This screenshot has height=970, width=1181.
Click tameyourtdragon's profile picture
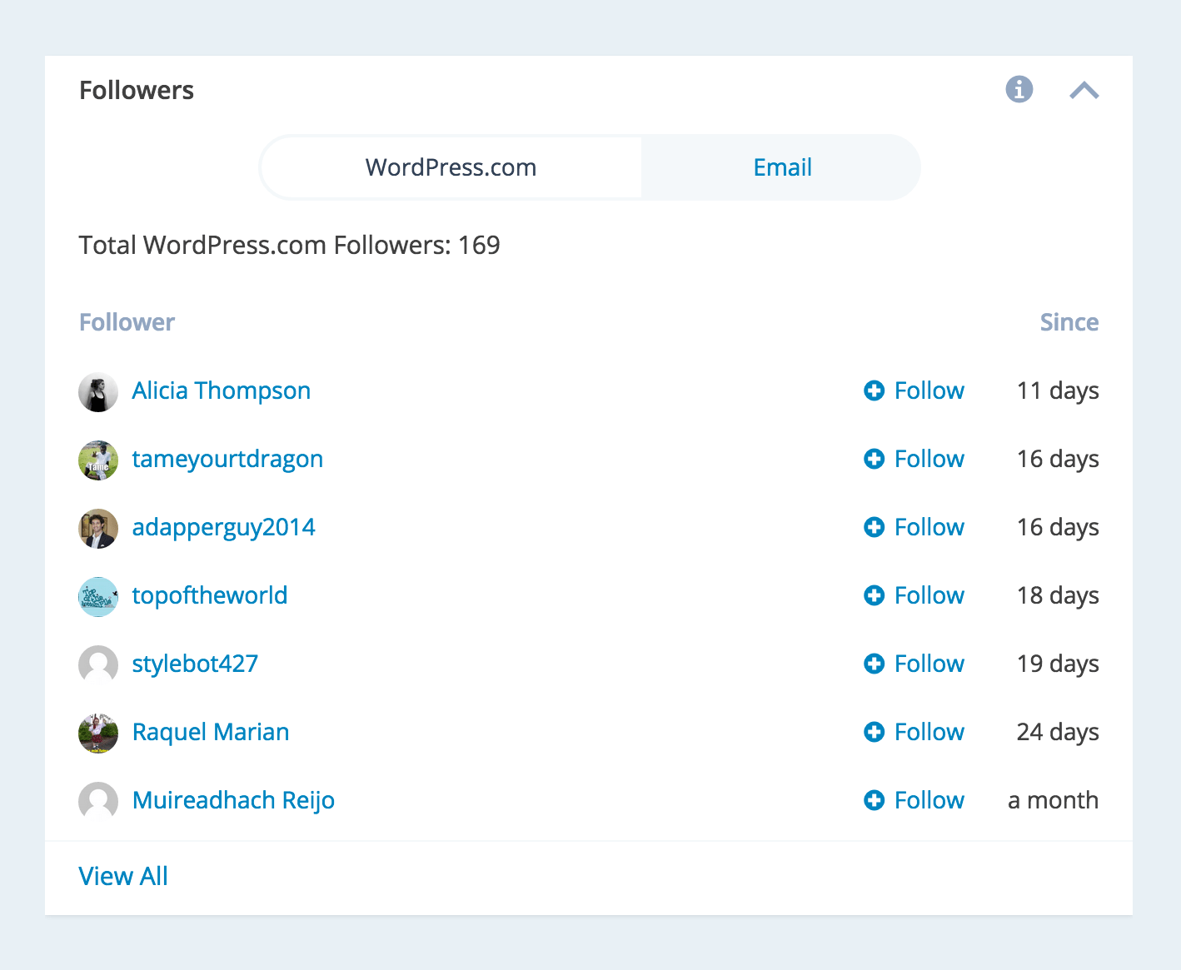[98, 460]
